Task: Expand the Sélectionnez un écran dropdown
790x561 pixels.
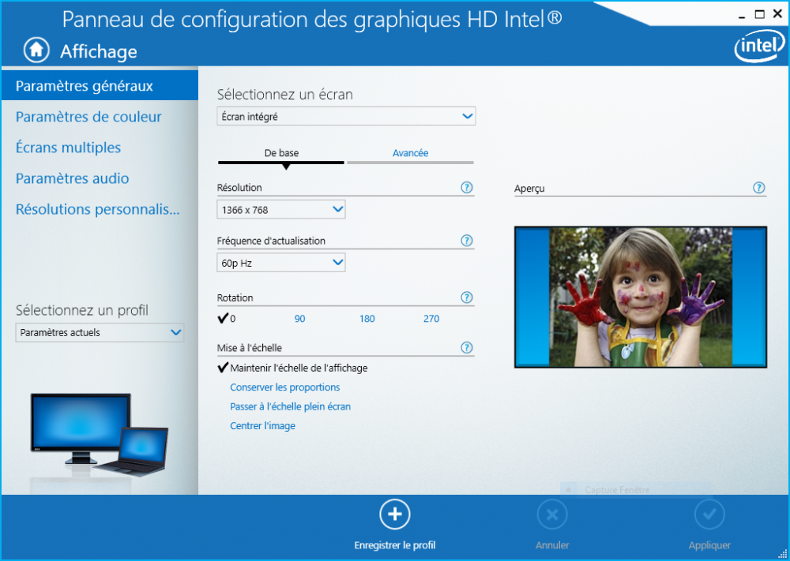Action: click(x=346, y=117)
